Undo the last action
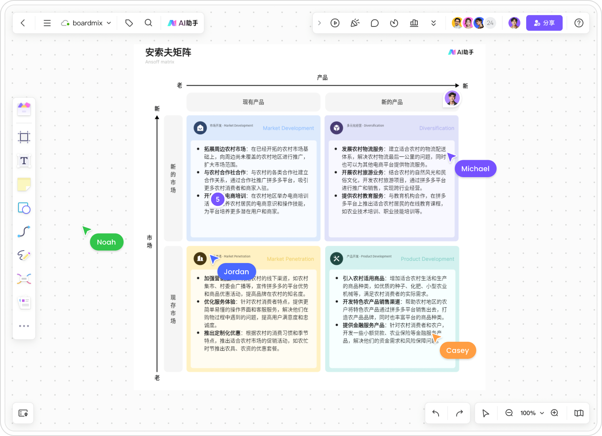Screen dimensions: 602x436 click(436, 413)
